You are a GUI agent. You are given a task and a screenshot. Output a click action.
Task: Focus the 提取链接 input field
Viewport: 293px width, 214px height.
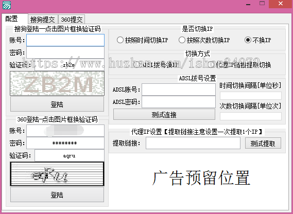tap(193, 143)
